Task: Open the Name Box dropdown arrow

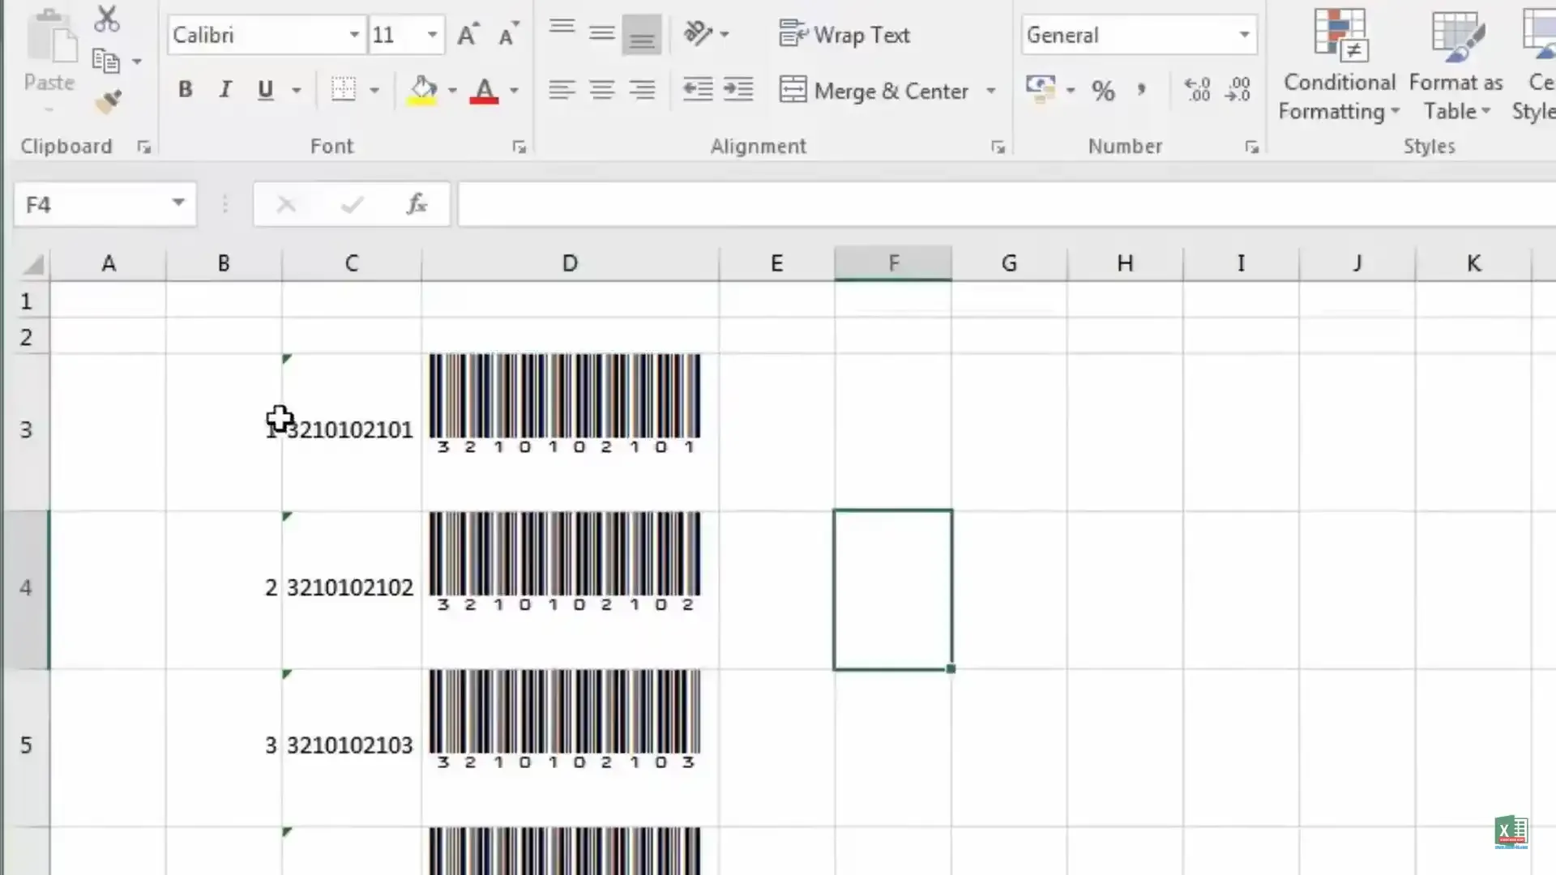Action: [x=178, y=203]
